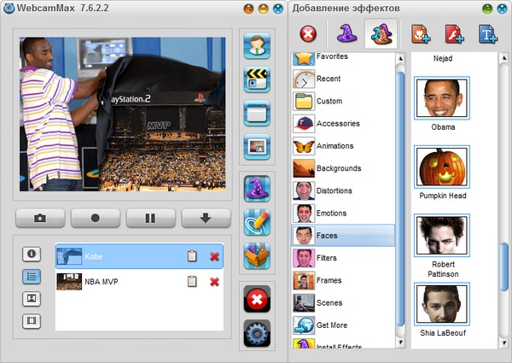The height and width of the screenshot is (363, 512).
Task: Delete the Kobe effect with its red X
Action: point(214,256)
